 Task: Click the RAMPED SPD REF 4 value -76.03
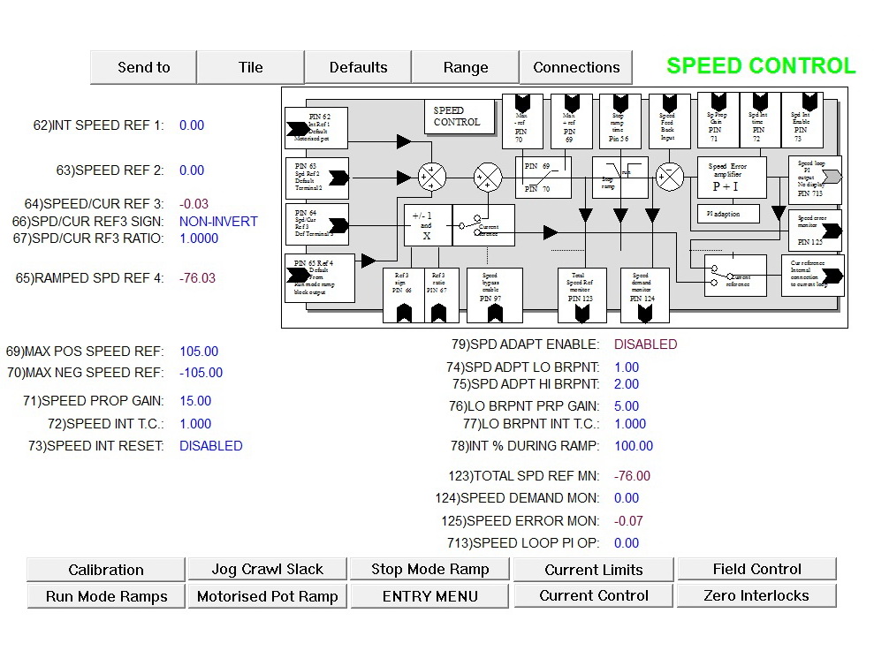click(197, 278)
